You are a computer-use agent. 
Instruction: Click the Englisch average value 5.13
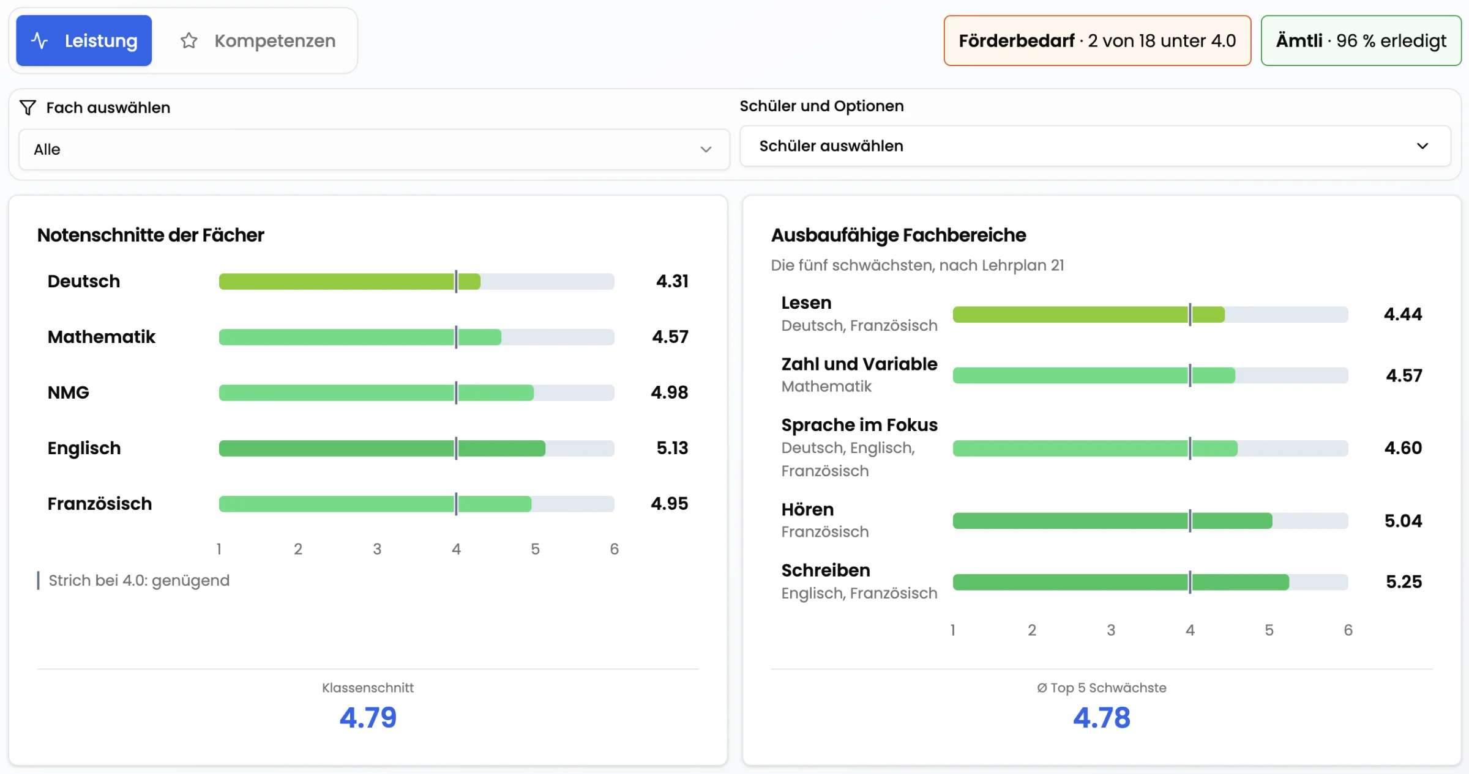[672, 448]
